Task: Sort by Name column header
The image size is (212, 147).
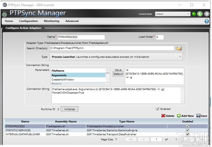Action: click(25, 121)
